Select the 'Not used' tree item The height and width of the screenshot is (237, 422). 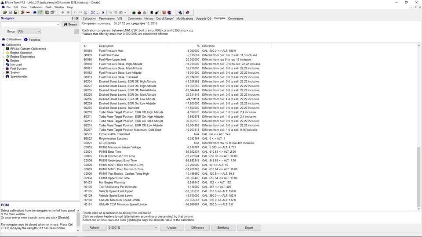point(16,65)
